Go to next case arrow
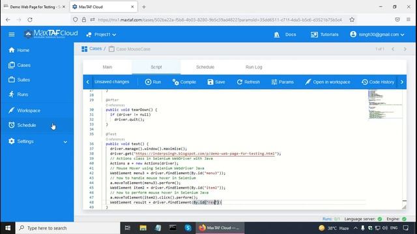 (x=405, y=49)
